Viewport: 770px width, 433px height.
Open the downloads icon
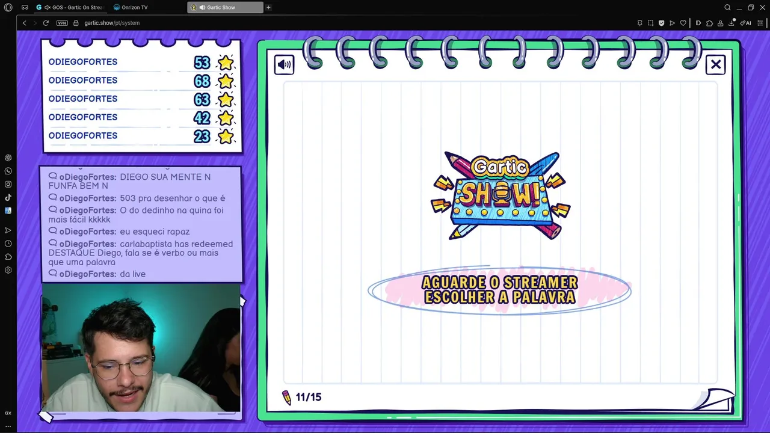click(x=732, y=23)
